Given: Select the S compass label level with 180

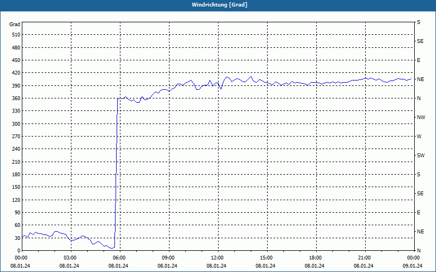Looking at the screenshot, I should tap(419, 175).
